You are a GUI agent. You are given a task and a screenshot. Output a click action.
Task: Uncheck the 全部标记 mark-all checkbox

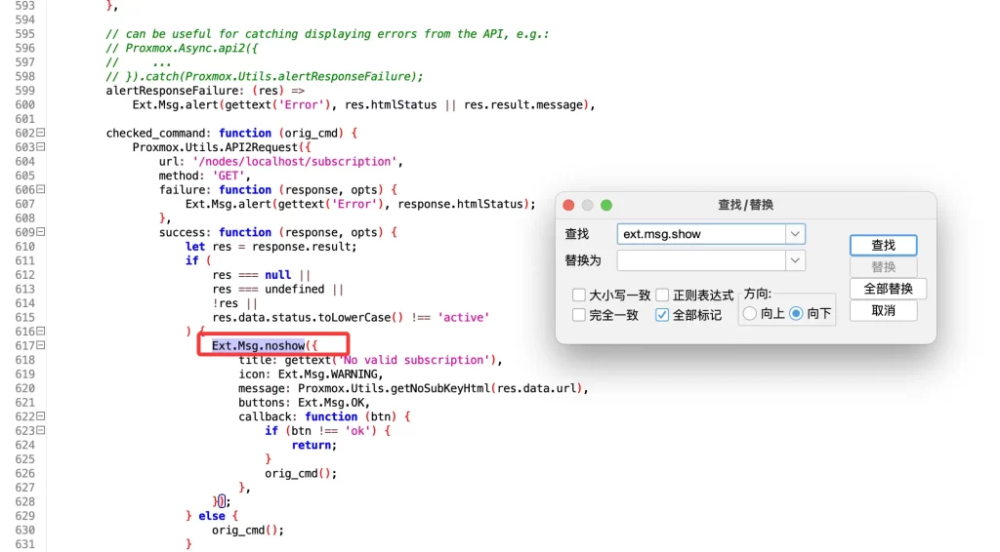[662, 315]
